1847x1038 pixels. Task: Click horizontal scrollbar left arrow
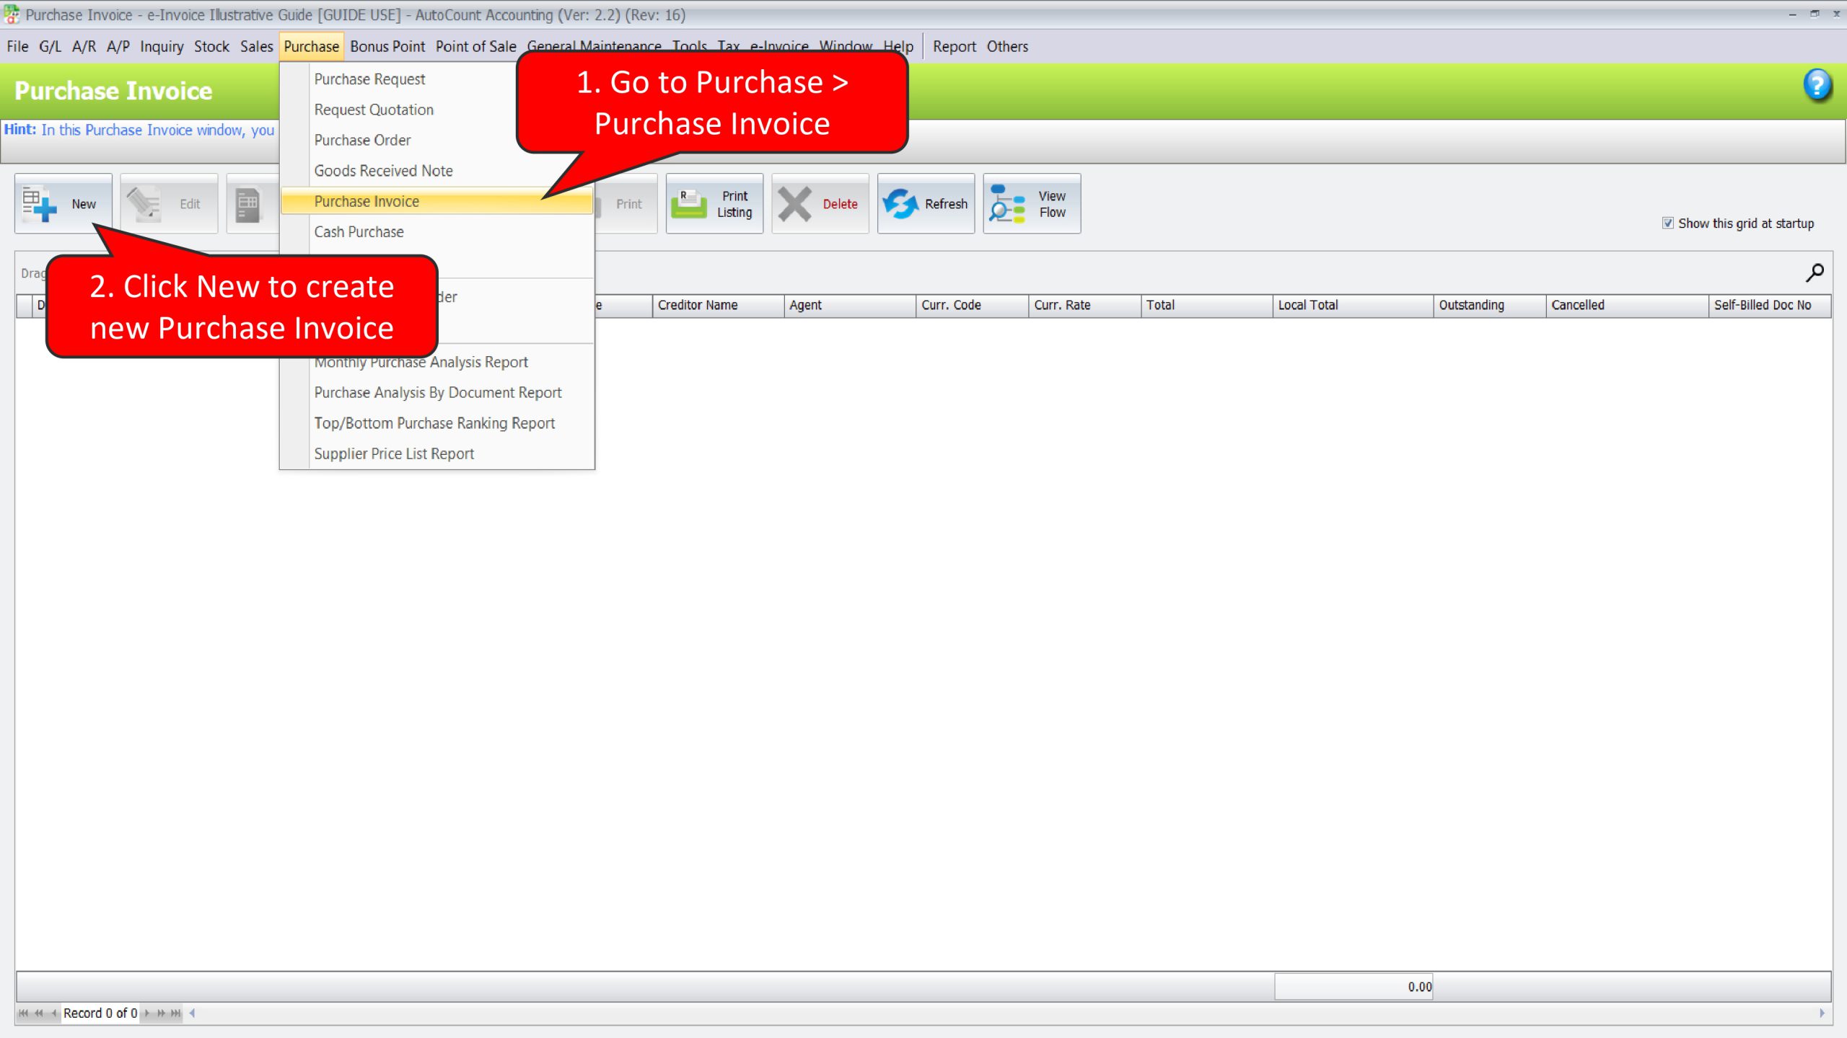[192, 1013]
